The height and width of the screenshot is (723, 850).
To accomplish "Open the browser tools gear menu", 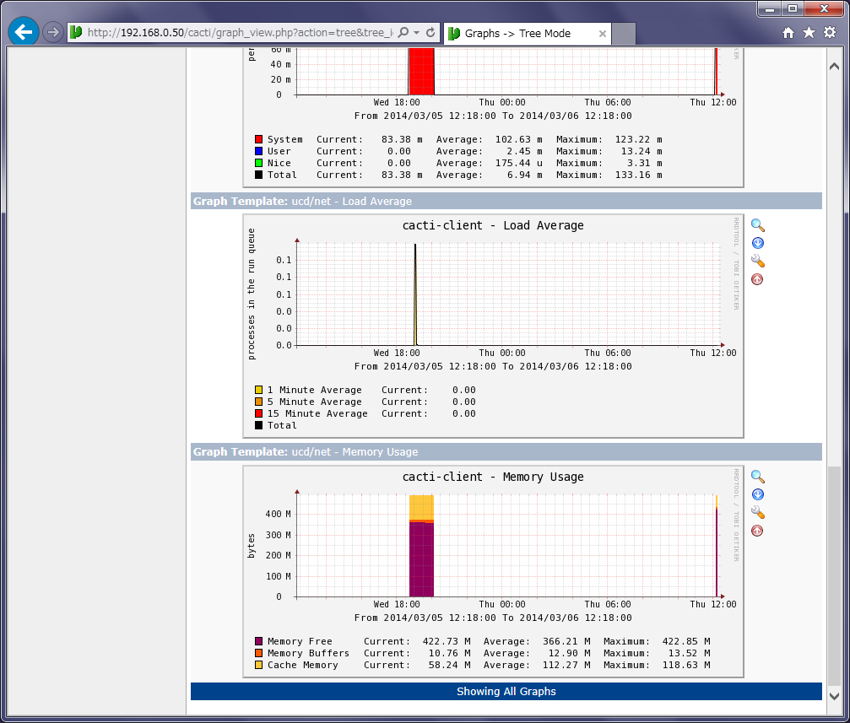I will tap(830, 33).
